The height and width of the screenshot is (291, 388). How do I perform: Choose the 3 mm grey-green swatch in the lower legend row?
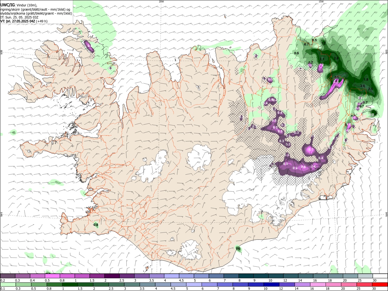[132, 285]
